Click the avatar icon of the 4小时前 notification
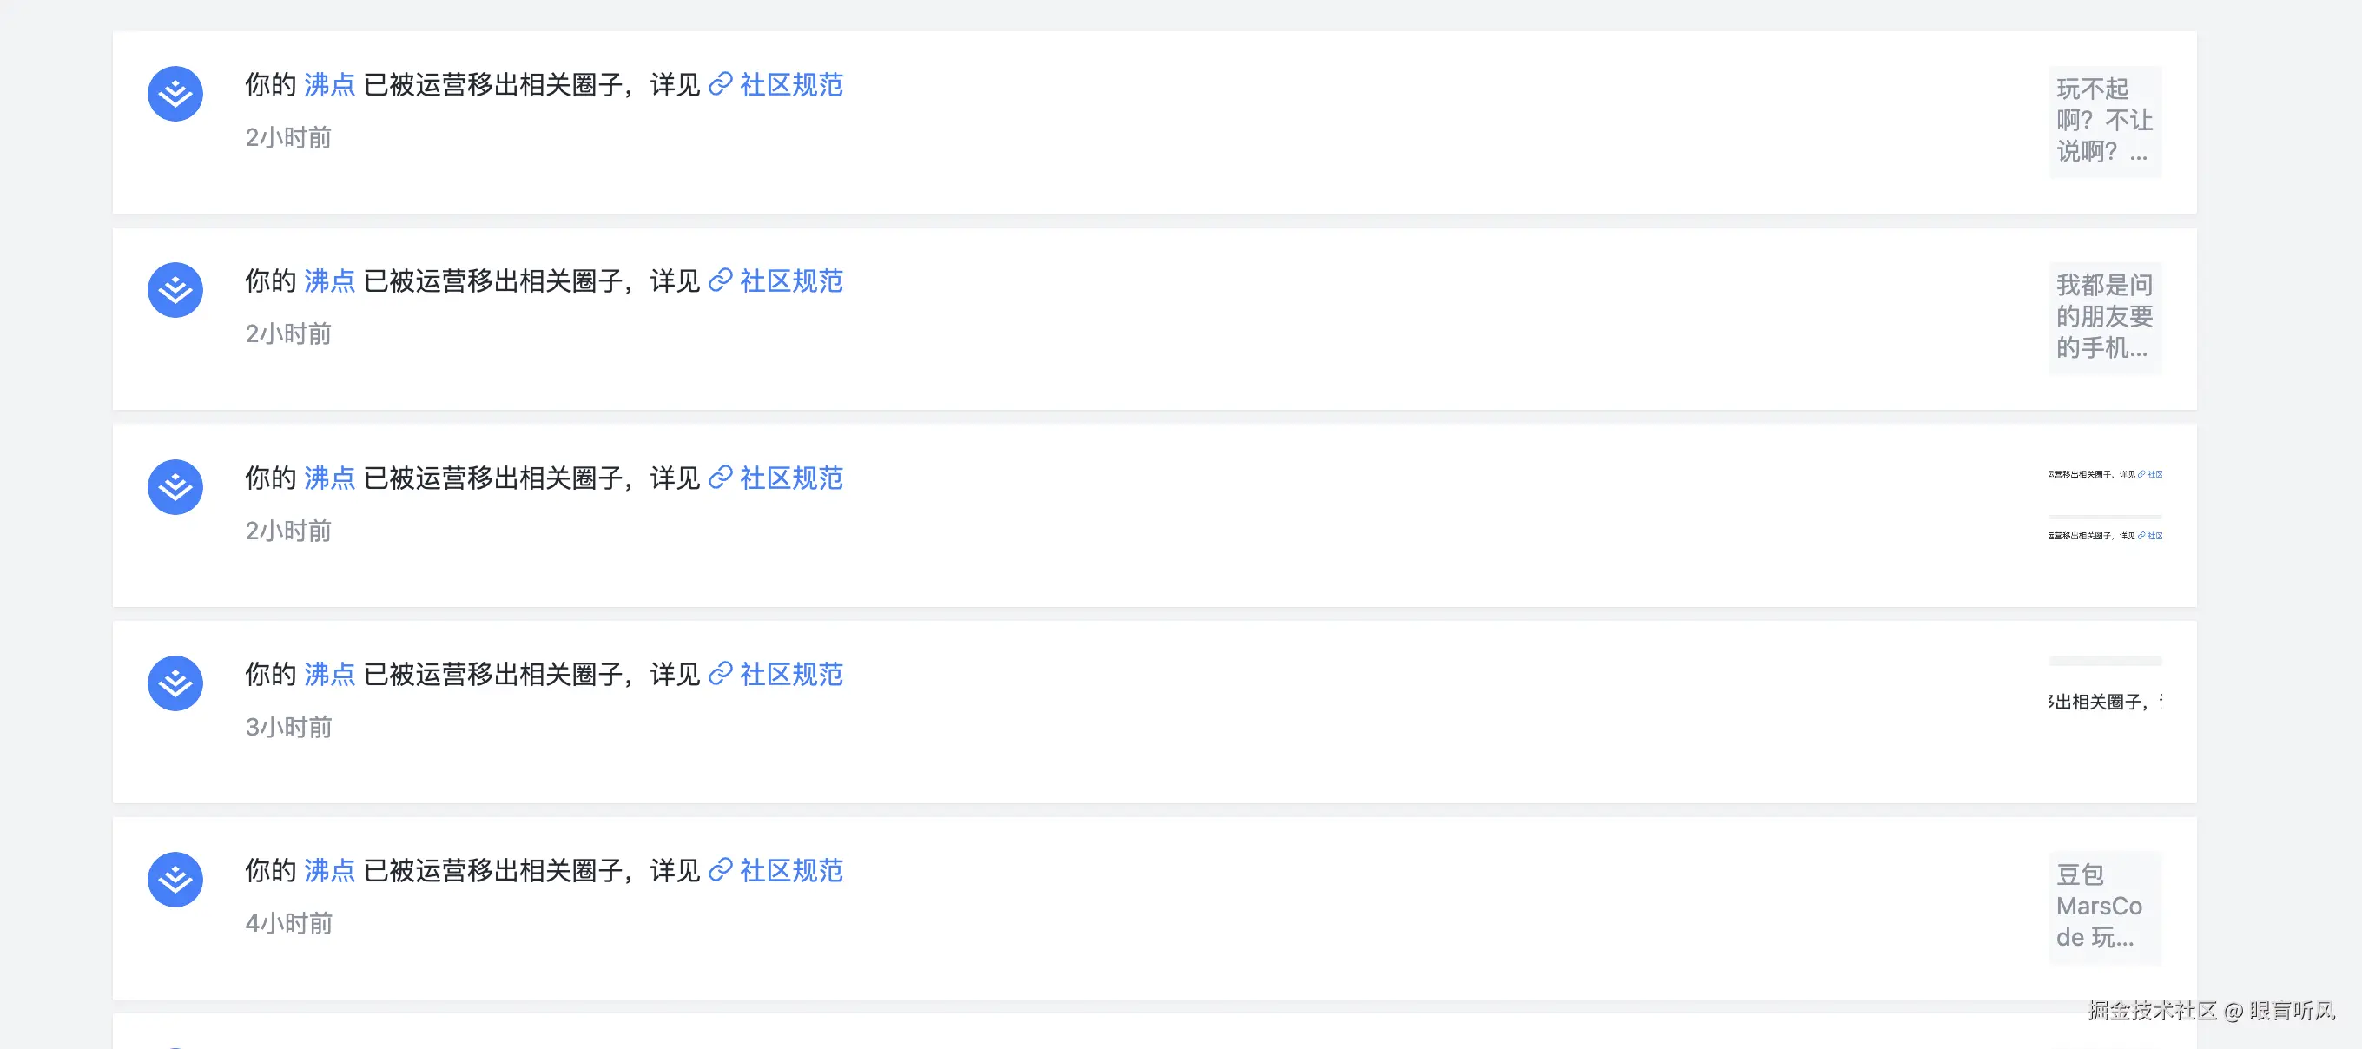 175,880
